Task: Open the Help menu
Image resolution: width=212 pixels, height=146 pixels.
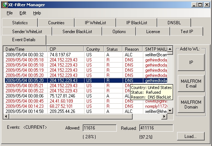Action: point(37,13)
